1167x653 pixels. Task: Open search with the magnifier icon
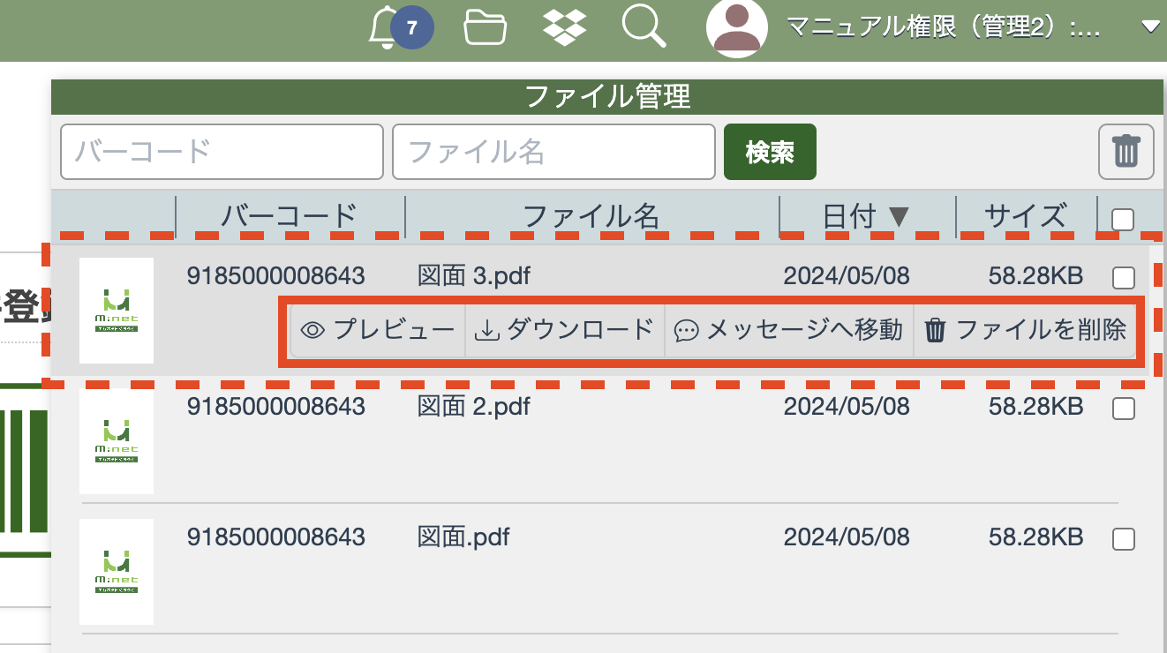click(x=644, y=27)
